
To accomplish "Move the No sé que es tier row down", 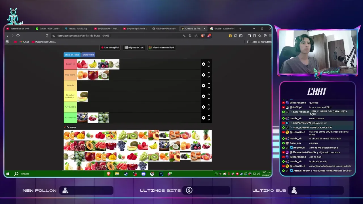I will 209,120.
